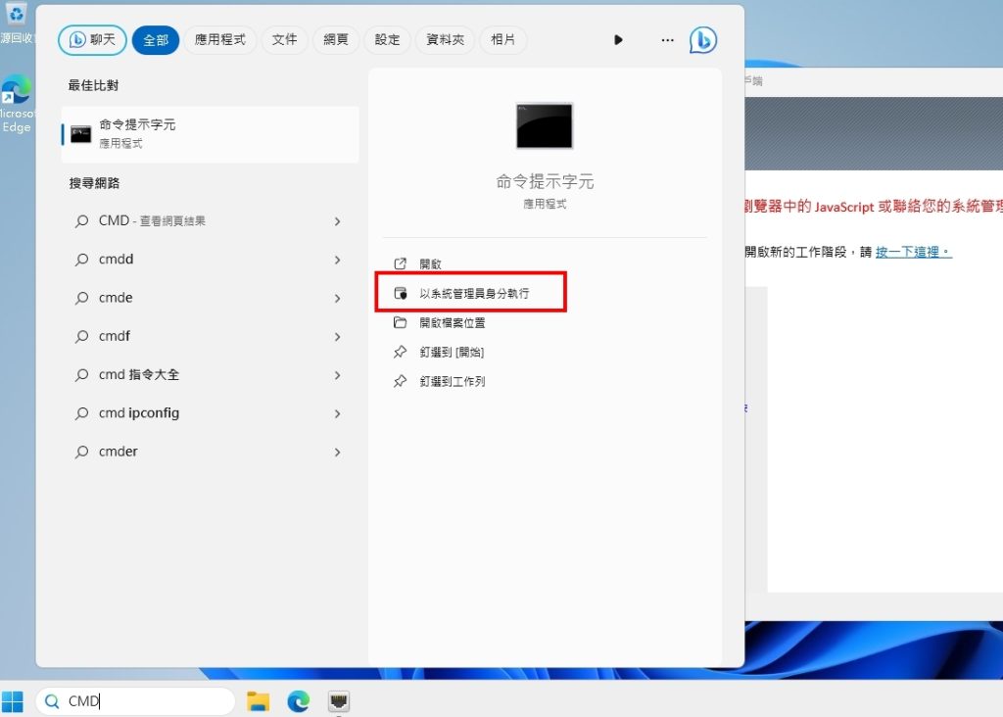Select the 相片 filter tab

pos(502,39)
